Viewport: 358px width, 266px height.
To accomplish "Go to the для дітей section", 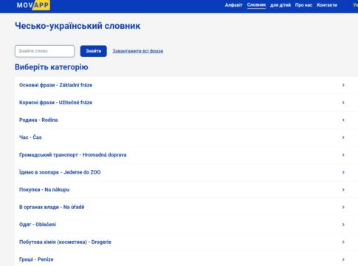I will pyautogui.click(x=280, y=5).
